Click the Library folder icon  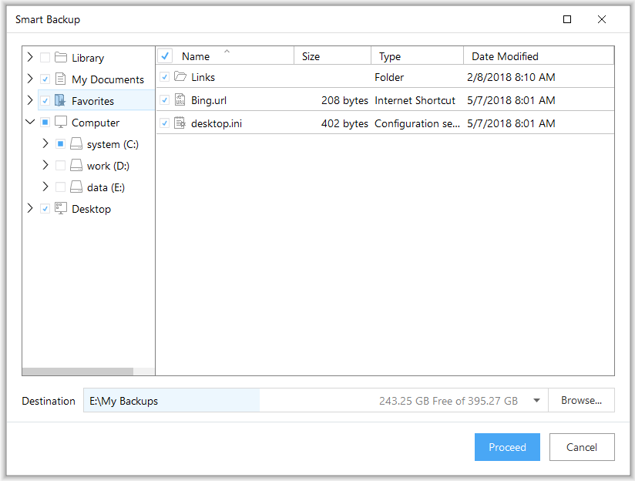click(60, 58)
